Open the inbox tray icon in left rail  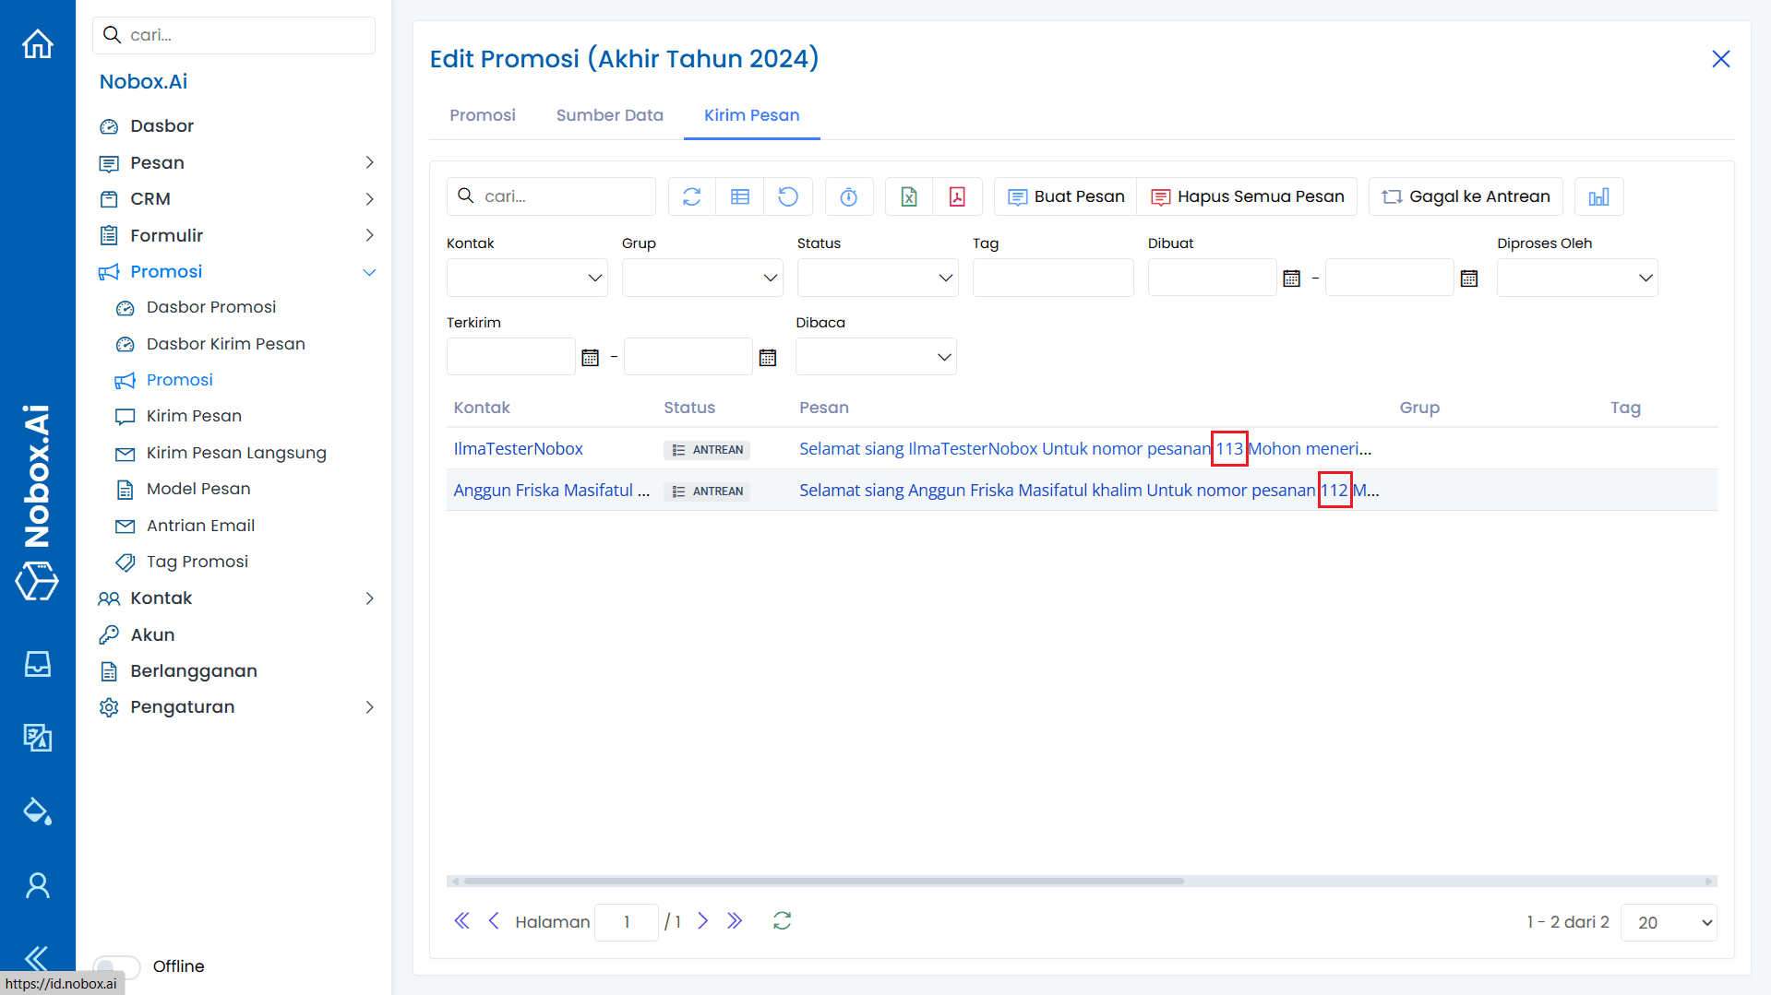[x=38, y=664]
